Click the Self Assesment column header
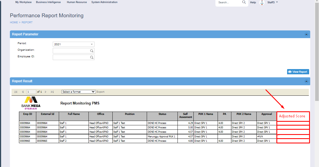This screenshot has width=319, height=167. pos(185,116)
